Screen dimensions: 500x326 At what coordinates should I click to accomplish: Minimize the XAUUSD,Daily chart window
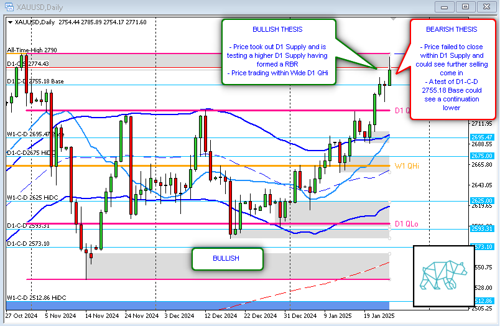coord(445,7)
